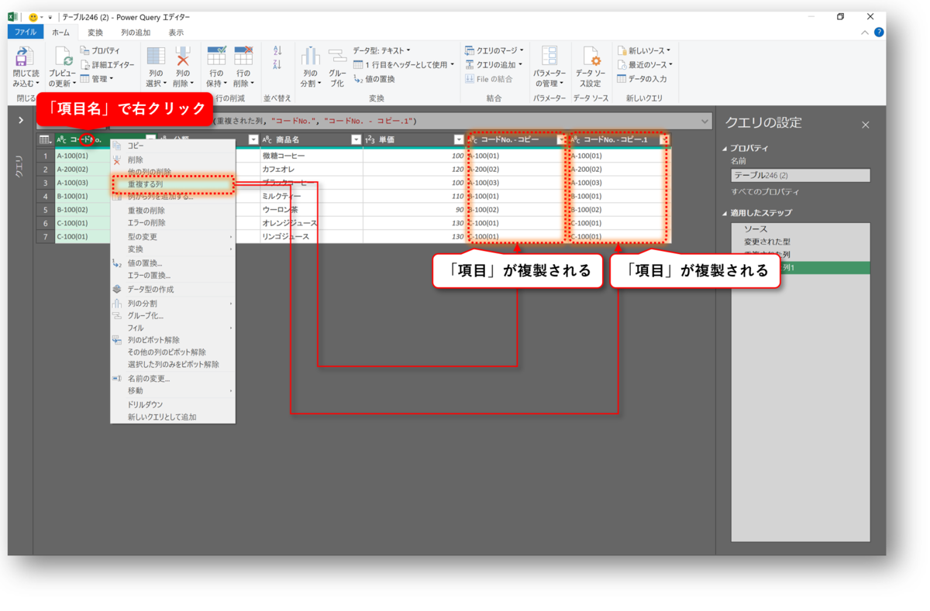Image resolution: width=930 pixels, height=611 pixels.
Task: Click 値の置換 in the ribbon
Action: (x=374, y=79)
